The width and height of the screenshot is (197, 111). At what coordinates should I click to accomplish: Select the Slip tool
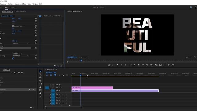point(40,84)
